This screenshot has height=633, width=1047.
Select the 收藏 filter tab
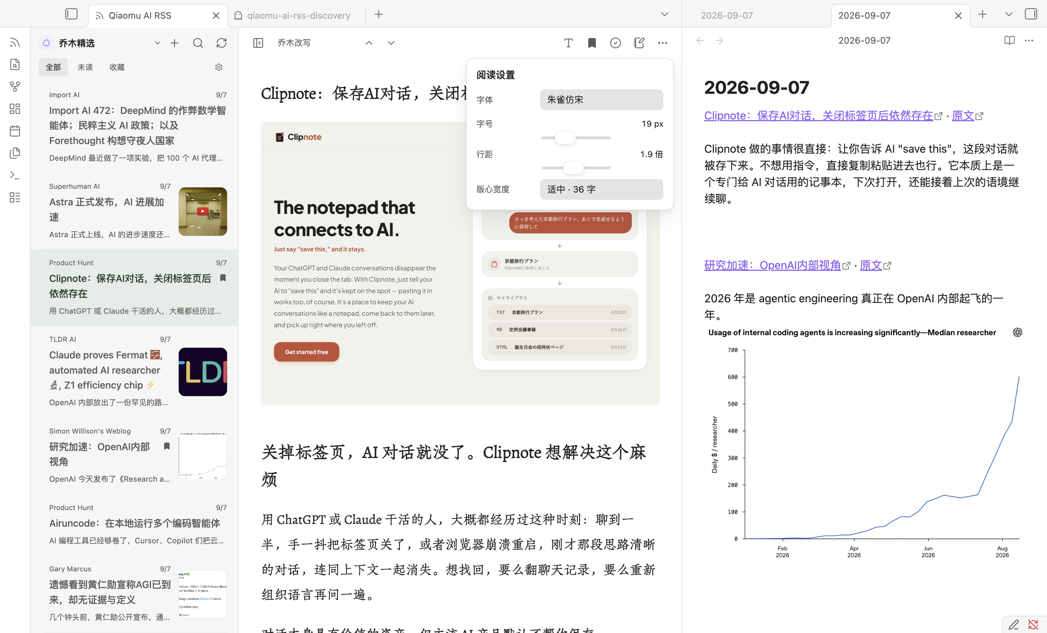pyautogui.click(x=117, y=67)
